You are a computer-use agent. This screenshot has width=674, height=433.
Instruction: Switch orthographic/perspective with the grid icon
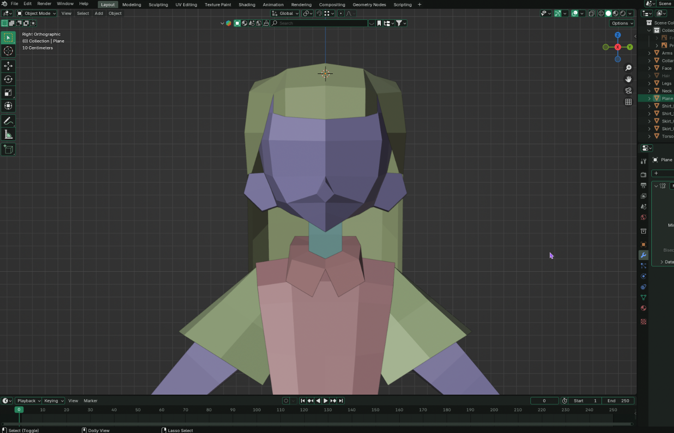628,102
